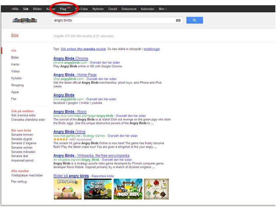Click Sök endast efter svenska resultat tip

[x=83, y=49]
